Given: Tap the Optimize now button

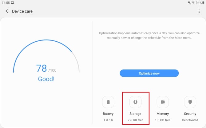Looking at the screenshot, I should coord(149,73).
